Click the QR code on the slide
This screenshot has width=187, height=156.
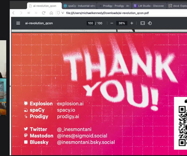click(182, 126)
